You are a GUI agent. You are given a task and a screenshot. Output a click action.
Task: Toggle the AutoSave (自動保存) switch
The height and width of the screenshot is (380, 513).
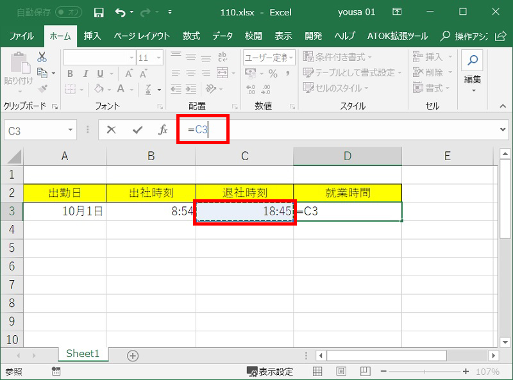[69, 12]
